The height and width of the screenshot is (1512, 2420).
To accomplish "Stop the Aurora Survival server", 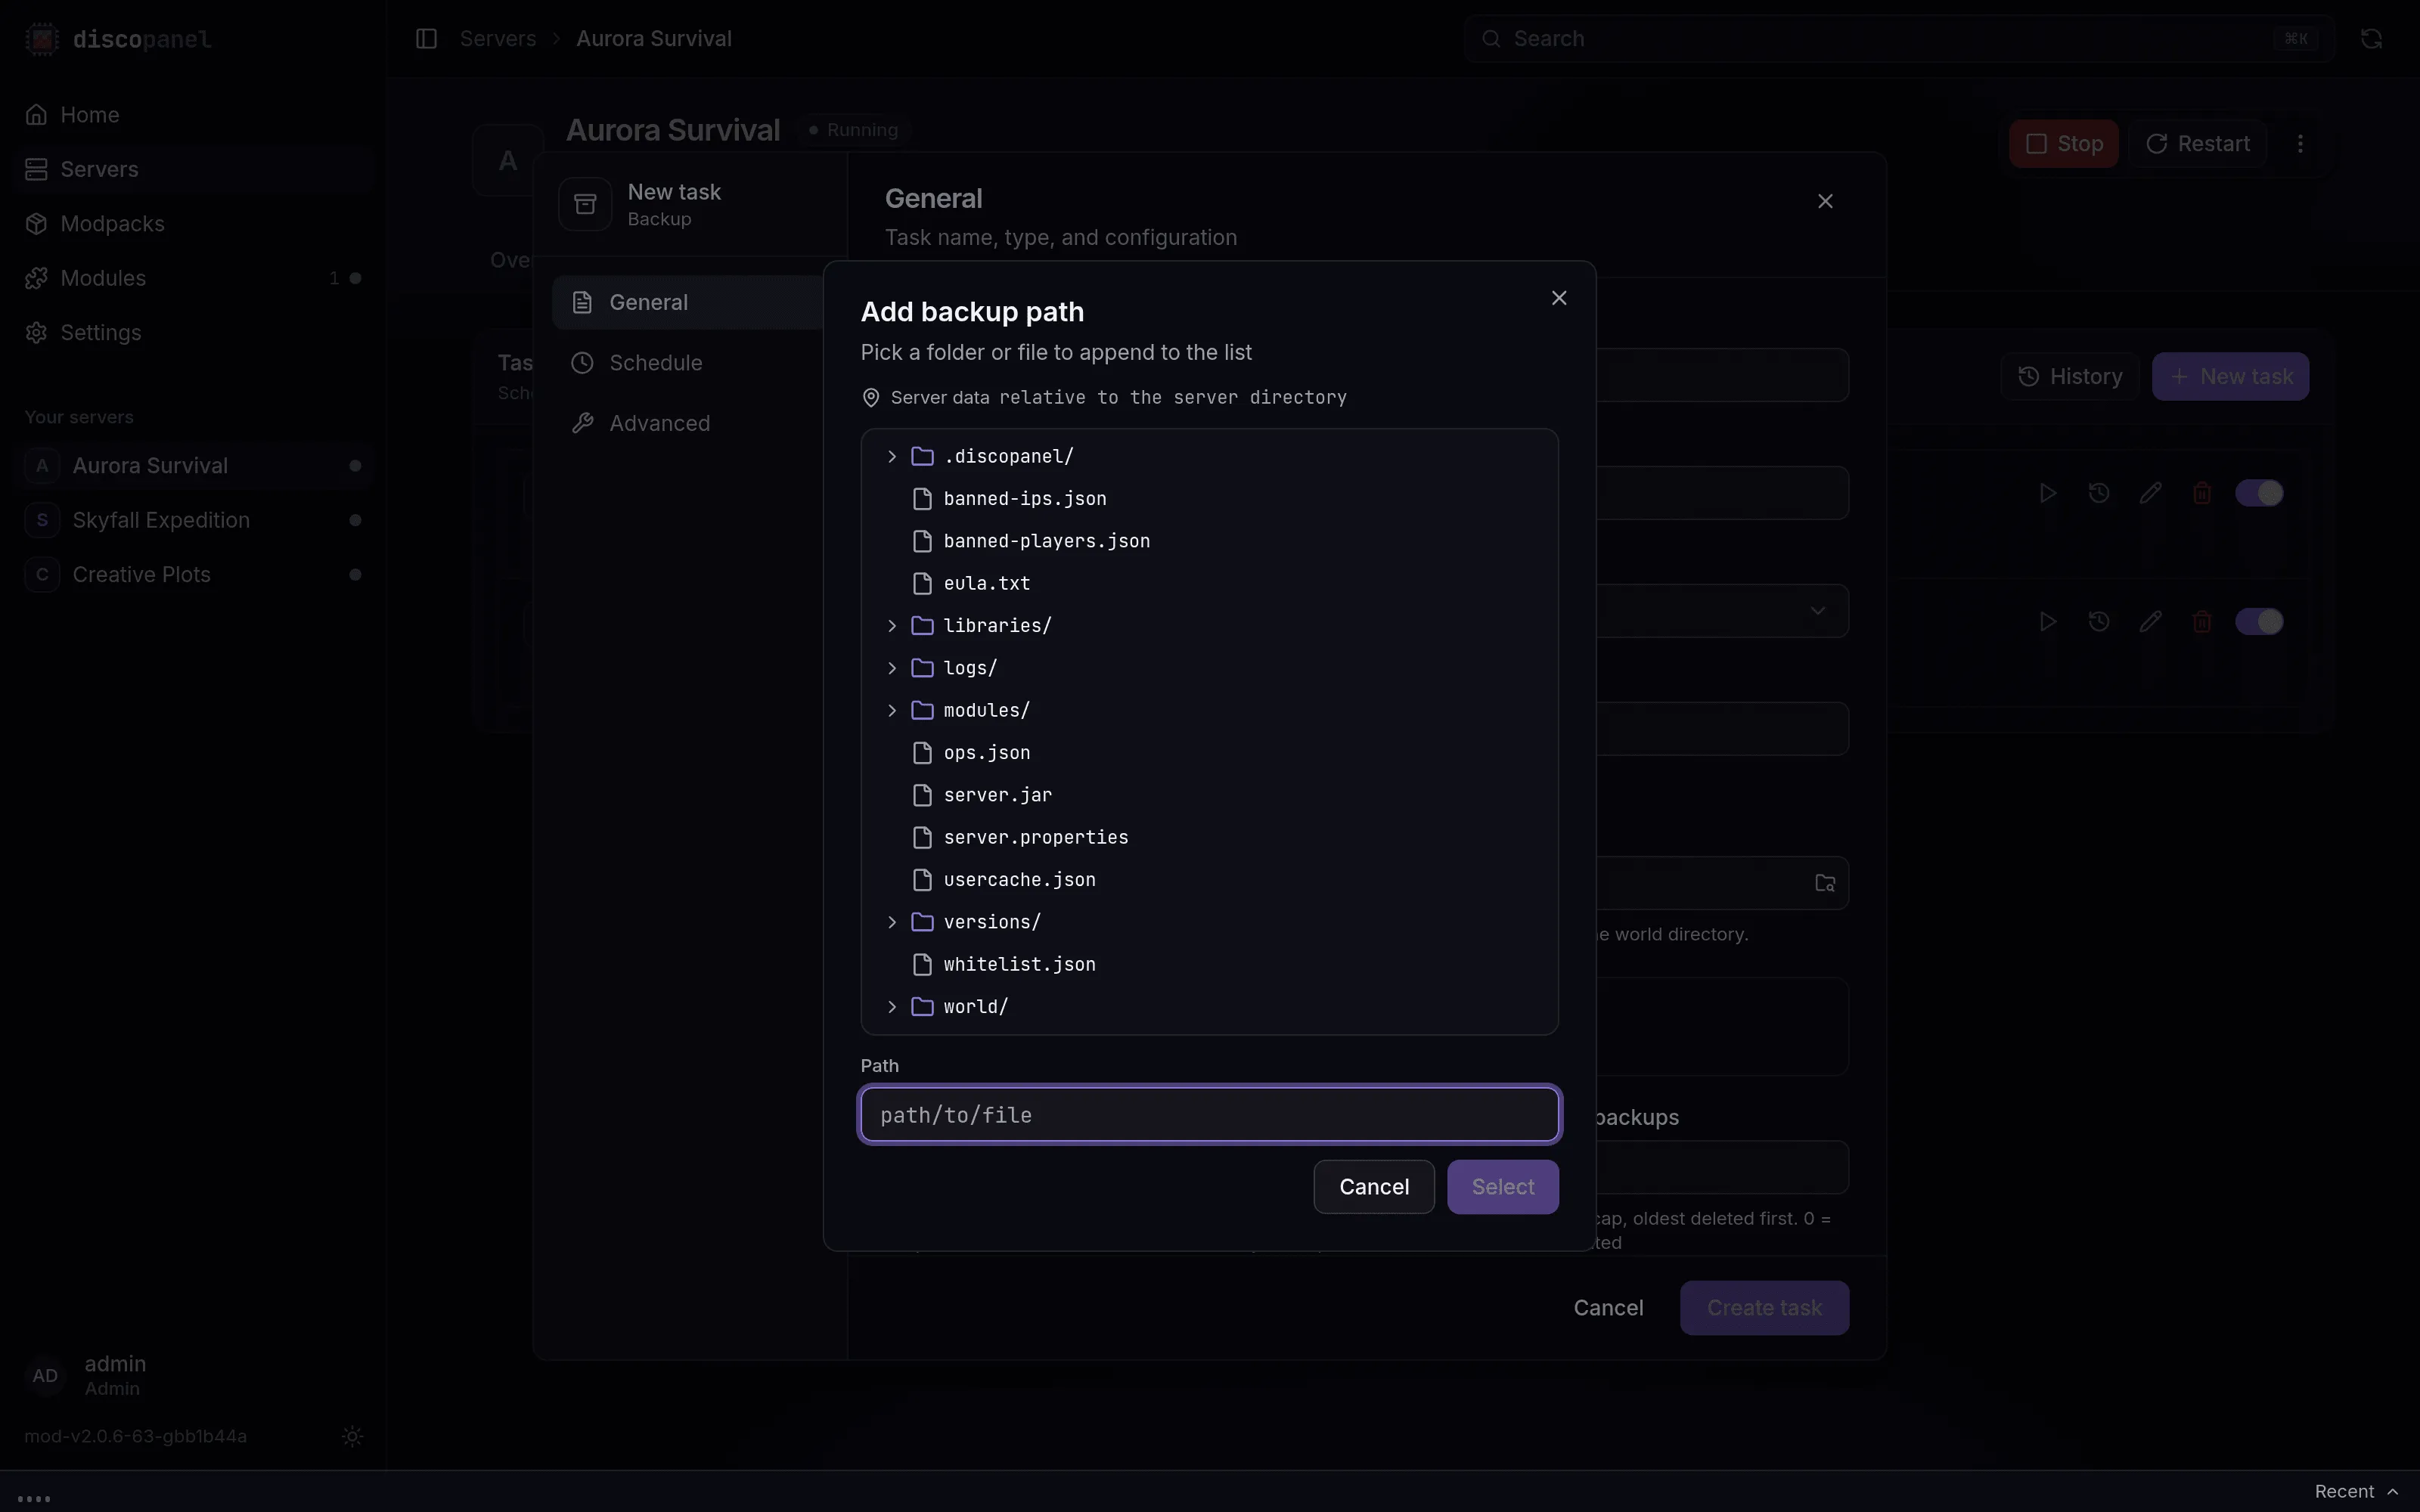I will pos(2063,144).
